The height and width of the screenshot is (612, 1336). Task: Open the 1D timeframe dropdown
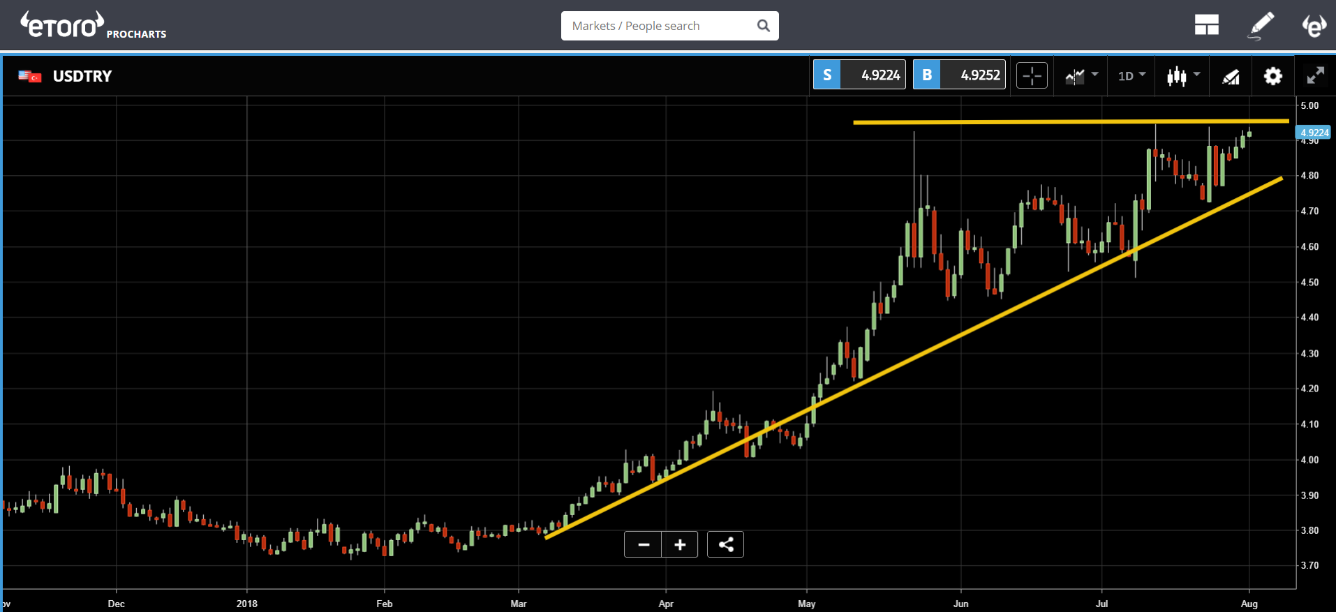coord(1131,75)
